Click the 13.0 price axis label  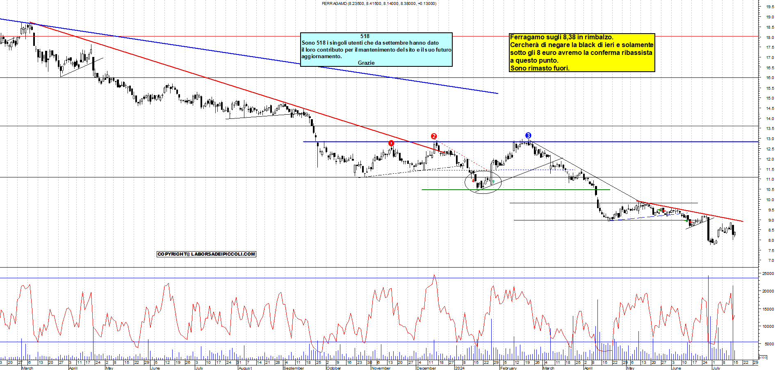[x=770, y=139]
